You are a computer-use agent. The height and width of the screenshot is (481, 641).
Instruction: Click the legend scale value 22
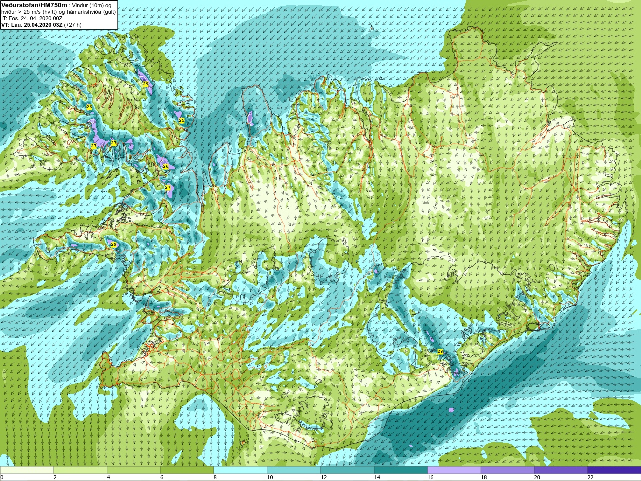[590, 477]
